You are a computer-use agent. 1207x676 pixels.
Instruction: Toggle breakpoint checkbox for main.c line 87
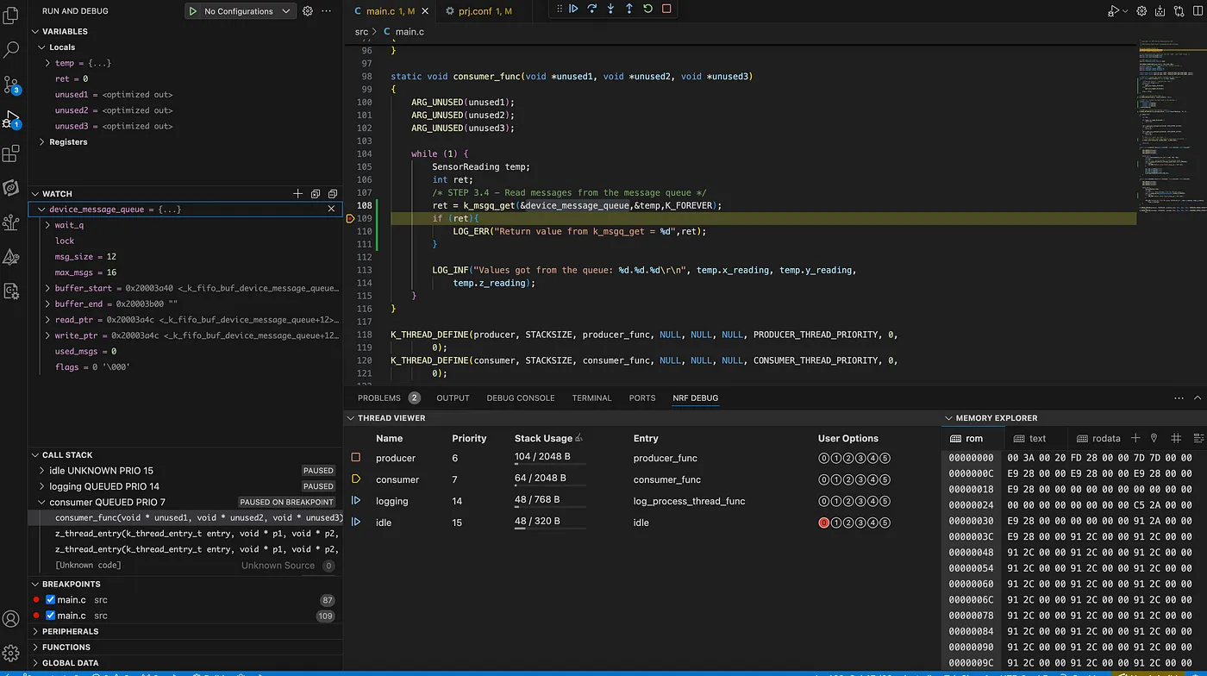tap(50, 600)
